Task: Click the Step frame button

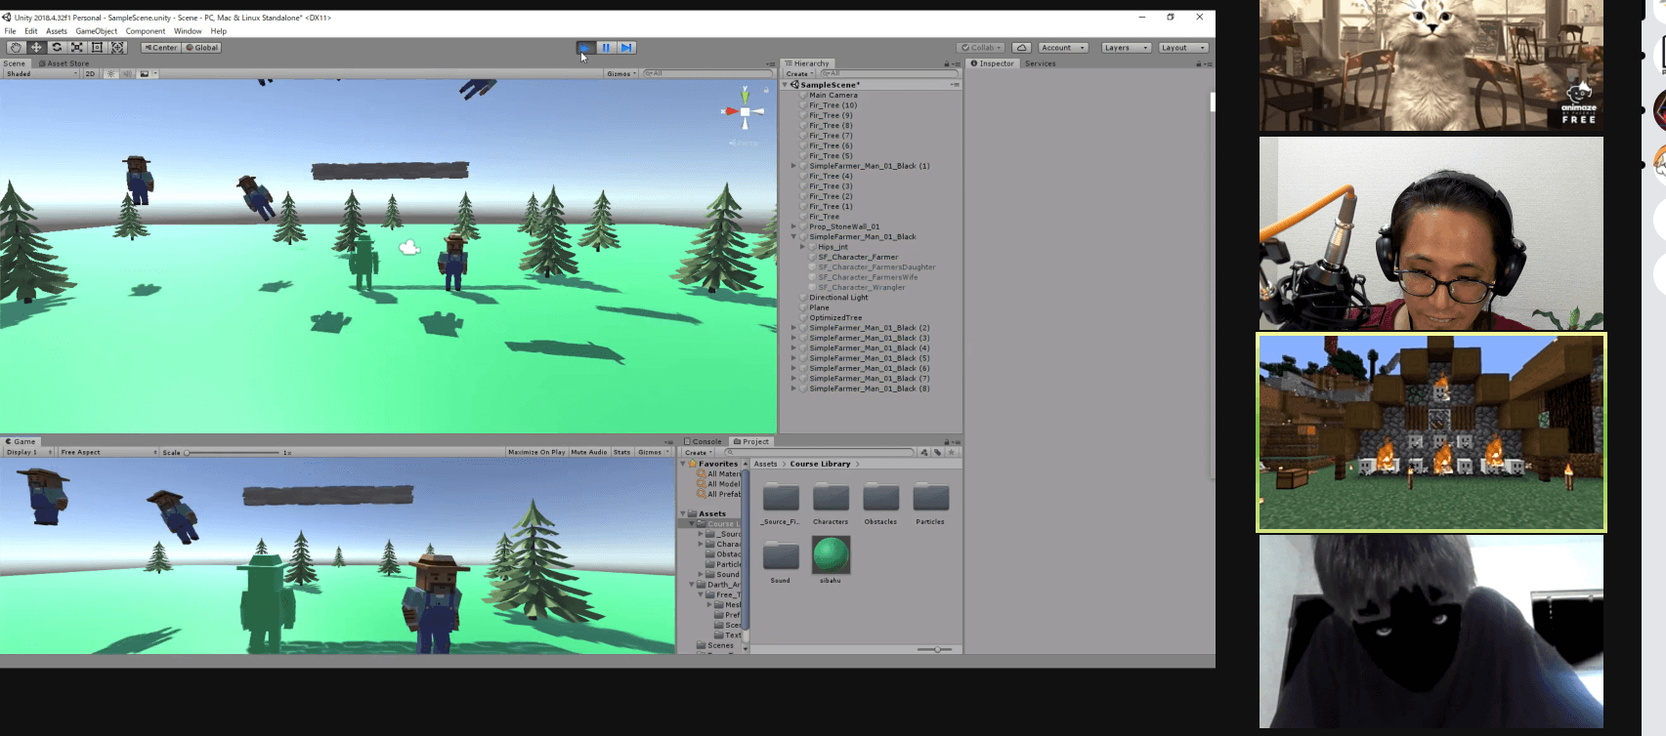Action: (x=626, y=48)
